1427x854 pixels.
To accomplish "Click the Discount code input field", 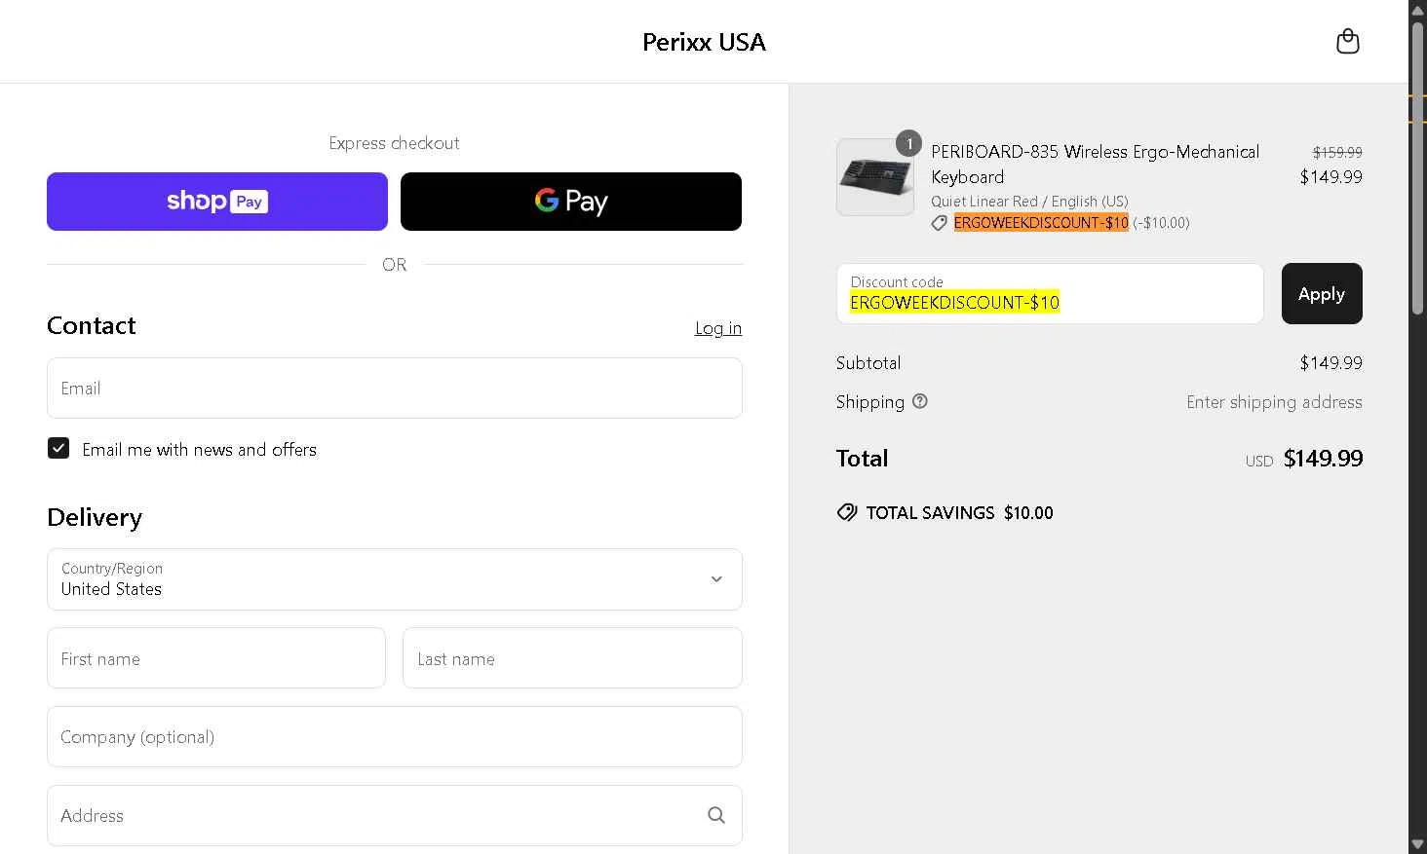I will coord(1050,294).
